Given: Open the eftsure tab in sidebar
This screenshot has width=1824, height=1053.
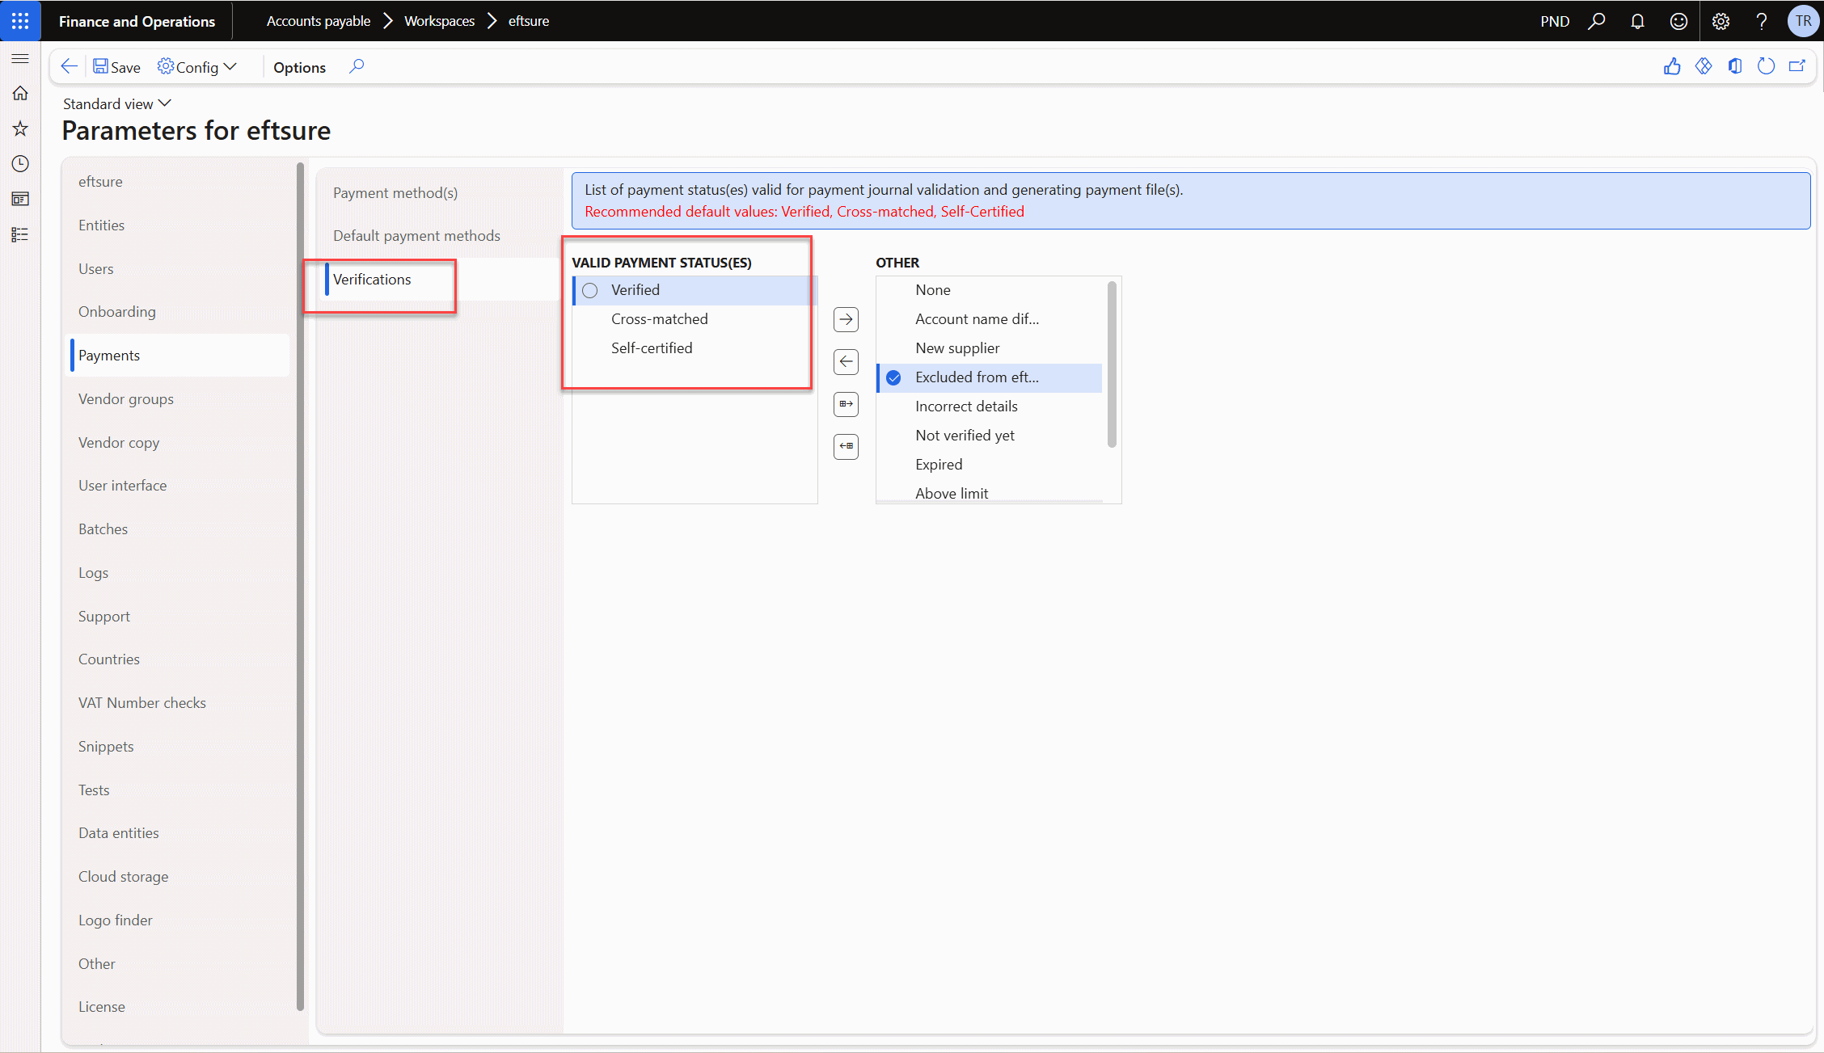Looking at the screenshot, I should click(179, 182).
